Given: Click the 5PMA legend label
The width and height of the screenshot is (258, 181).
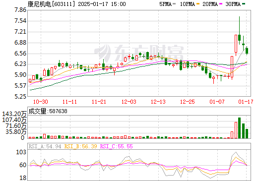Looking at the screenshot, I should pos(165,4).
